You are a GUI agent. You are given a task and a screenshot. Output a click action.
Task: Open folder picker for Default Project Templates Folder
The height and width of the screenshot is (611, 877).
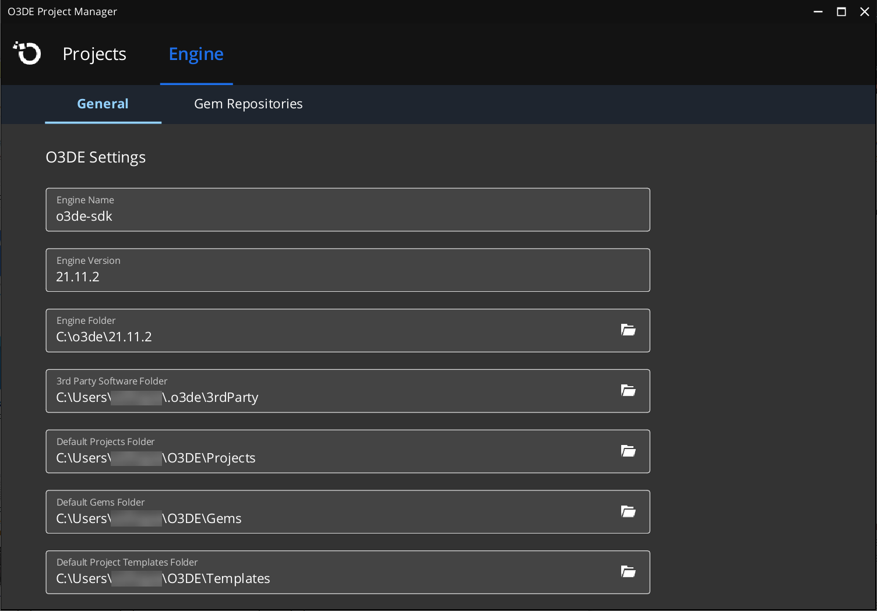coord(628,571)
